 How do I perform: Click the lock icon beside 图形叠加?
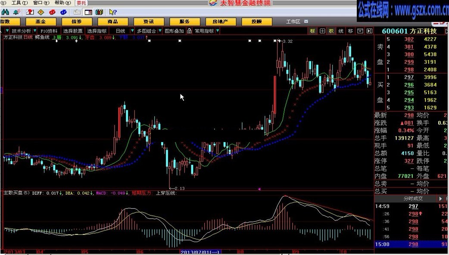coord(189,31)
